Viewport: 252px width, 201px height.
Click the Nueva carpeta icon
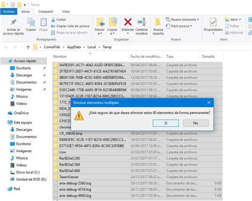(x=158, y=22)
